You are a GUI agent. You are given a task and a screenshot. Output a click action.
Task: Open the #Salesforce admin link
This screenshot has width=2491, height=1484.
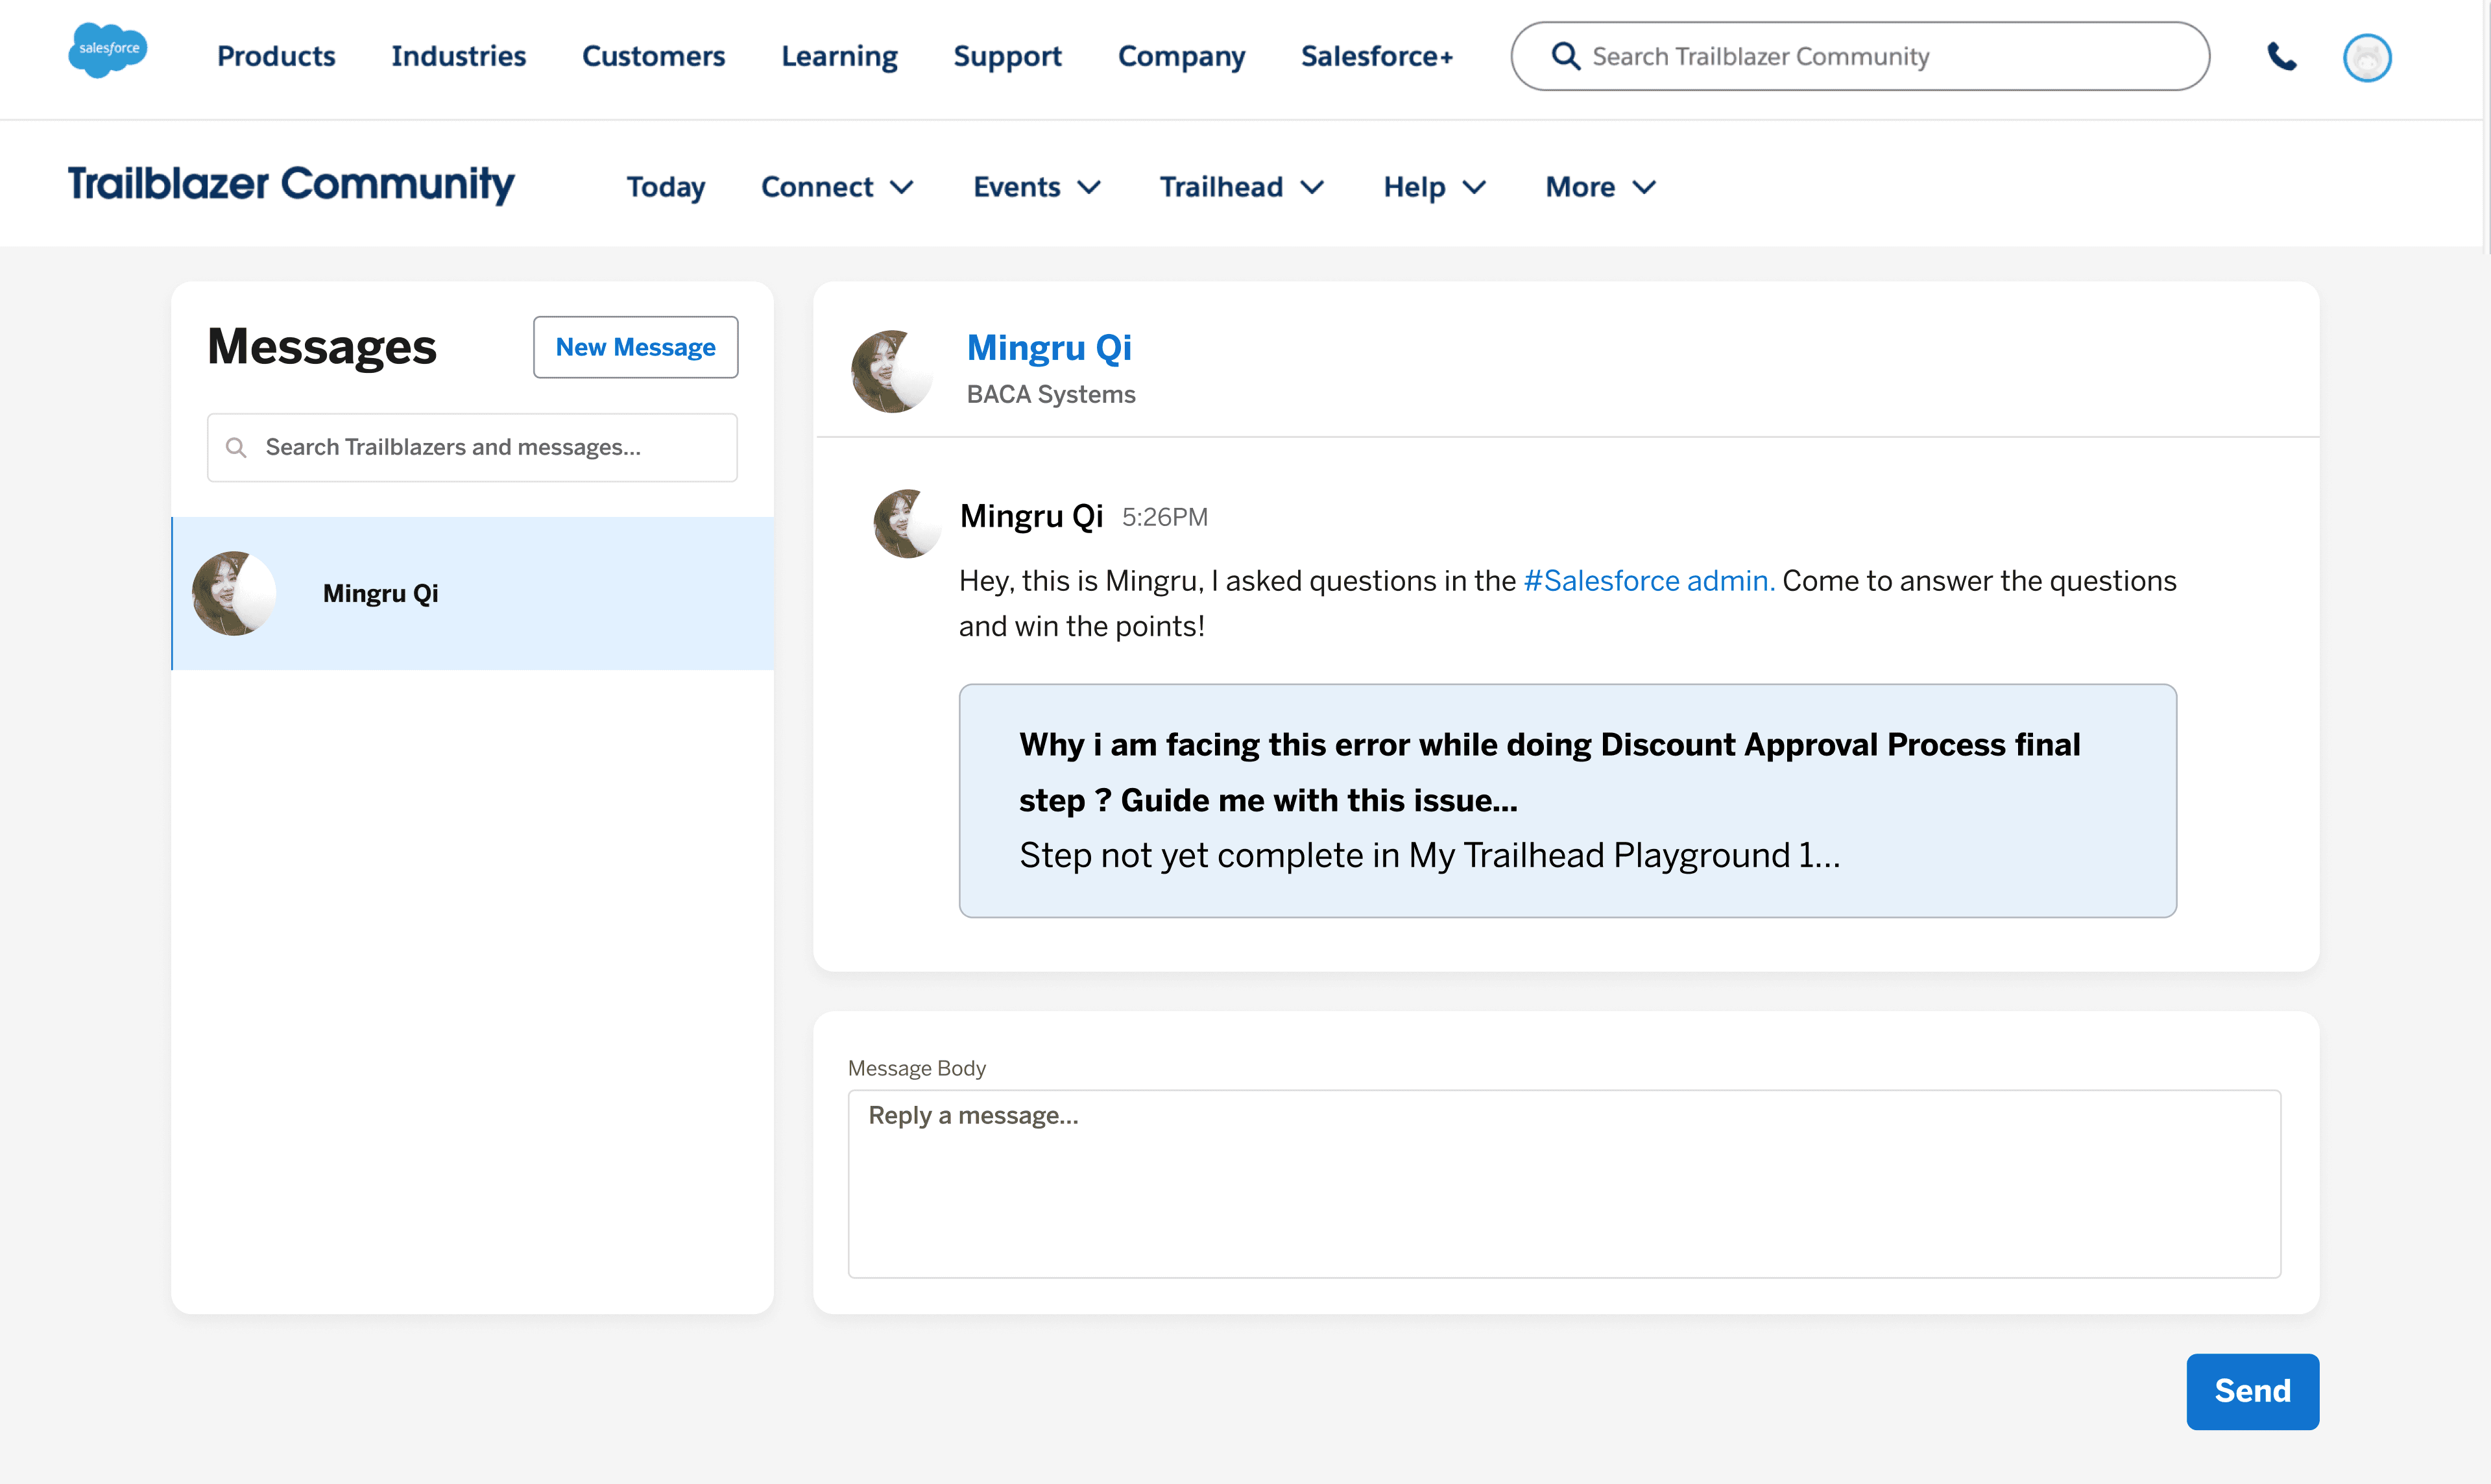1648,581
